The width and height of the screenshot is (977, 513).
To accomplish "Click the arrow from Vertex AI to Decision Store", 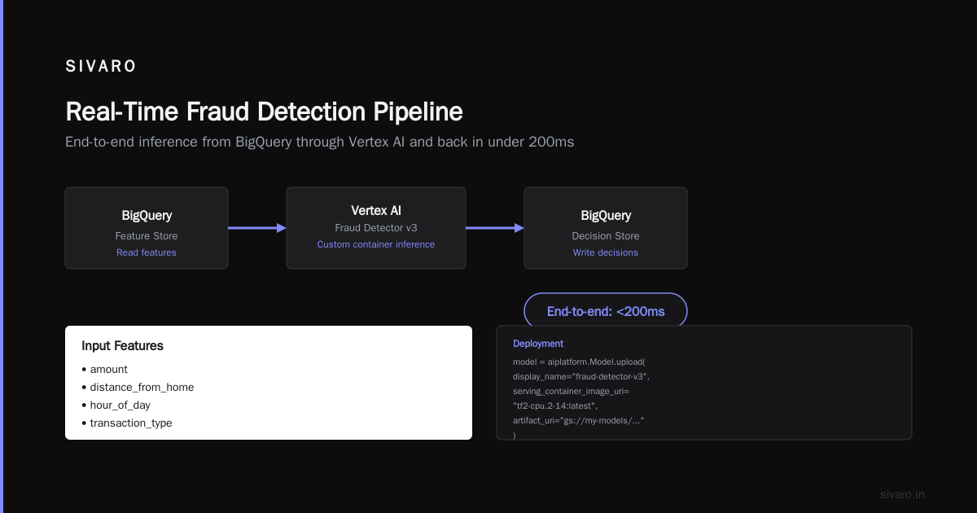I will point(495,228).
